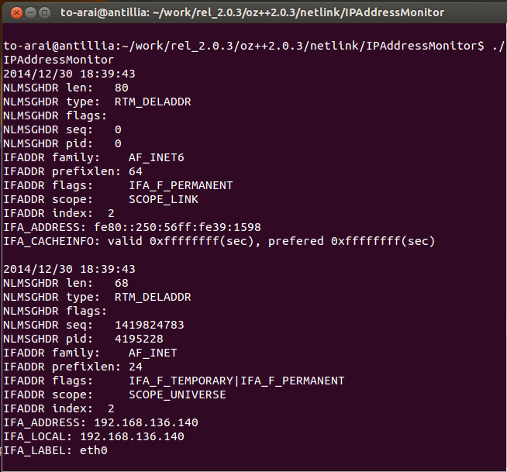Viewport: 507px width, 472px height.
Task: Click the seq number 1419824783
Action: coord(150,325)
